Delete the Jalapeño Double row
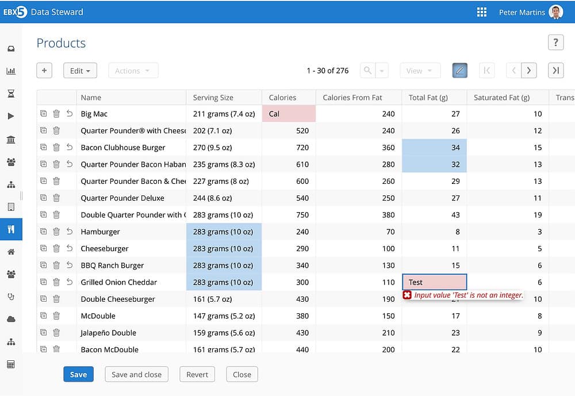This screenshot has height=396, width=575. [56, 333]
